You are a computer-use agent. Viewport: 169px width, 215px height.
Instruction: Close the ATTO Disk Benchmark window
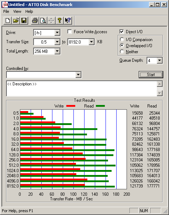click(x=164, y=5)
